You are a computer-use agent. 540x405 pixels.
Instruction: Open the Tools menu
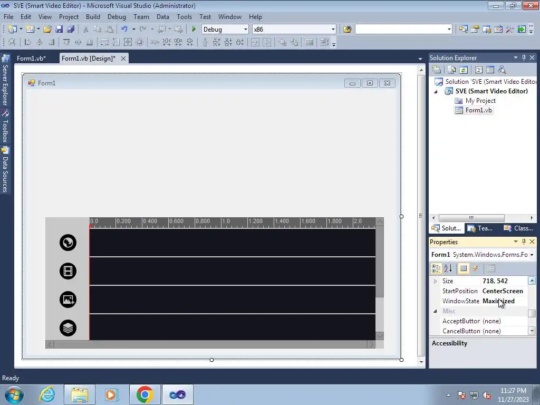pos(184,16)
